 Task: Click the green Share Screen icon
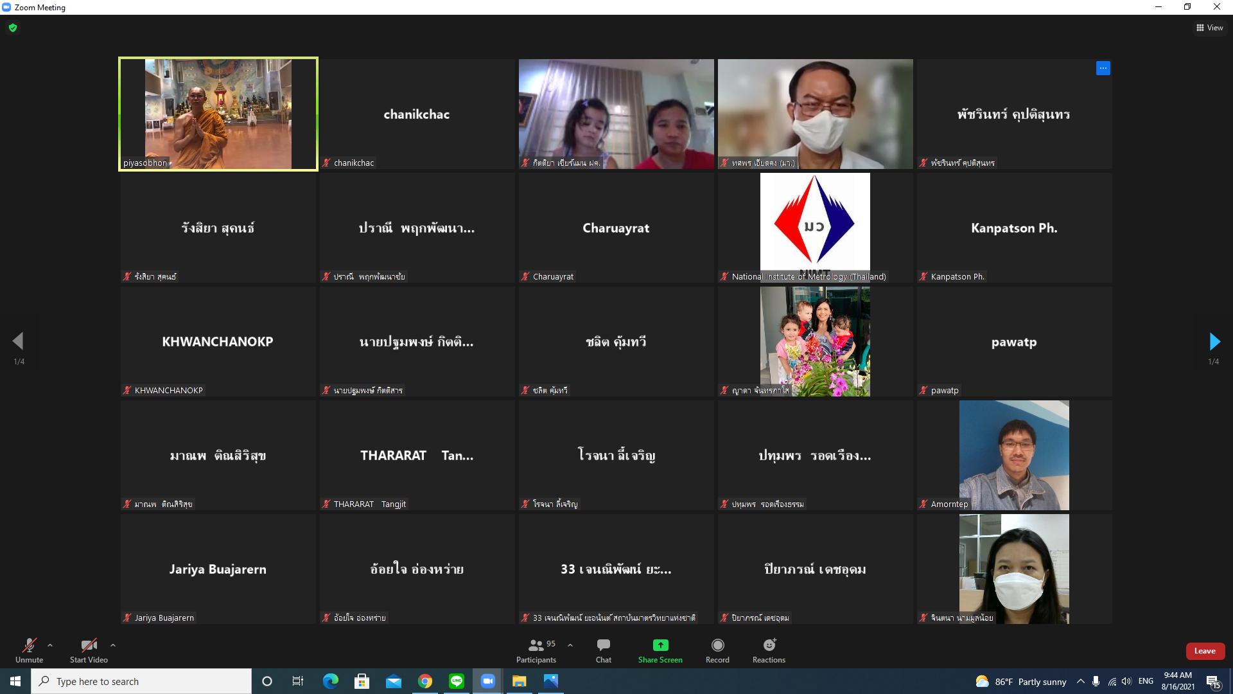tap(660, 645)
